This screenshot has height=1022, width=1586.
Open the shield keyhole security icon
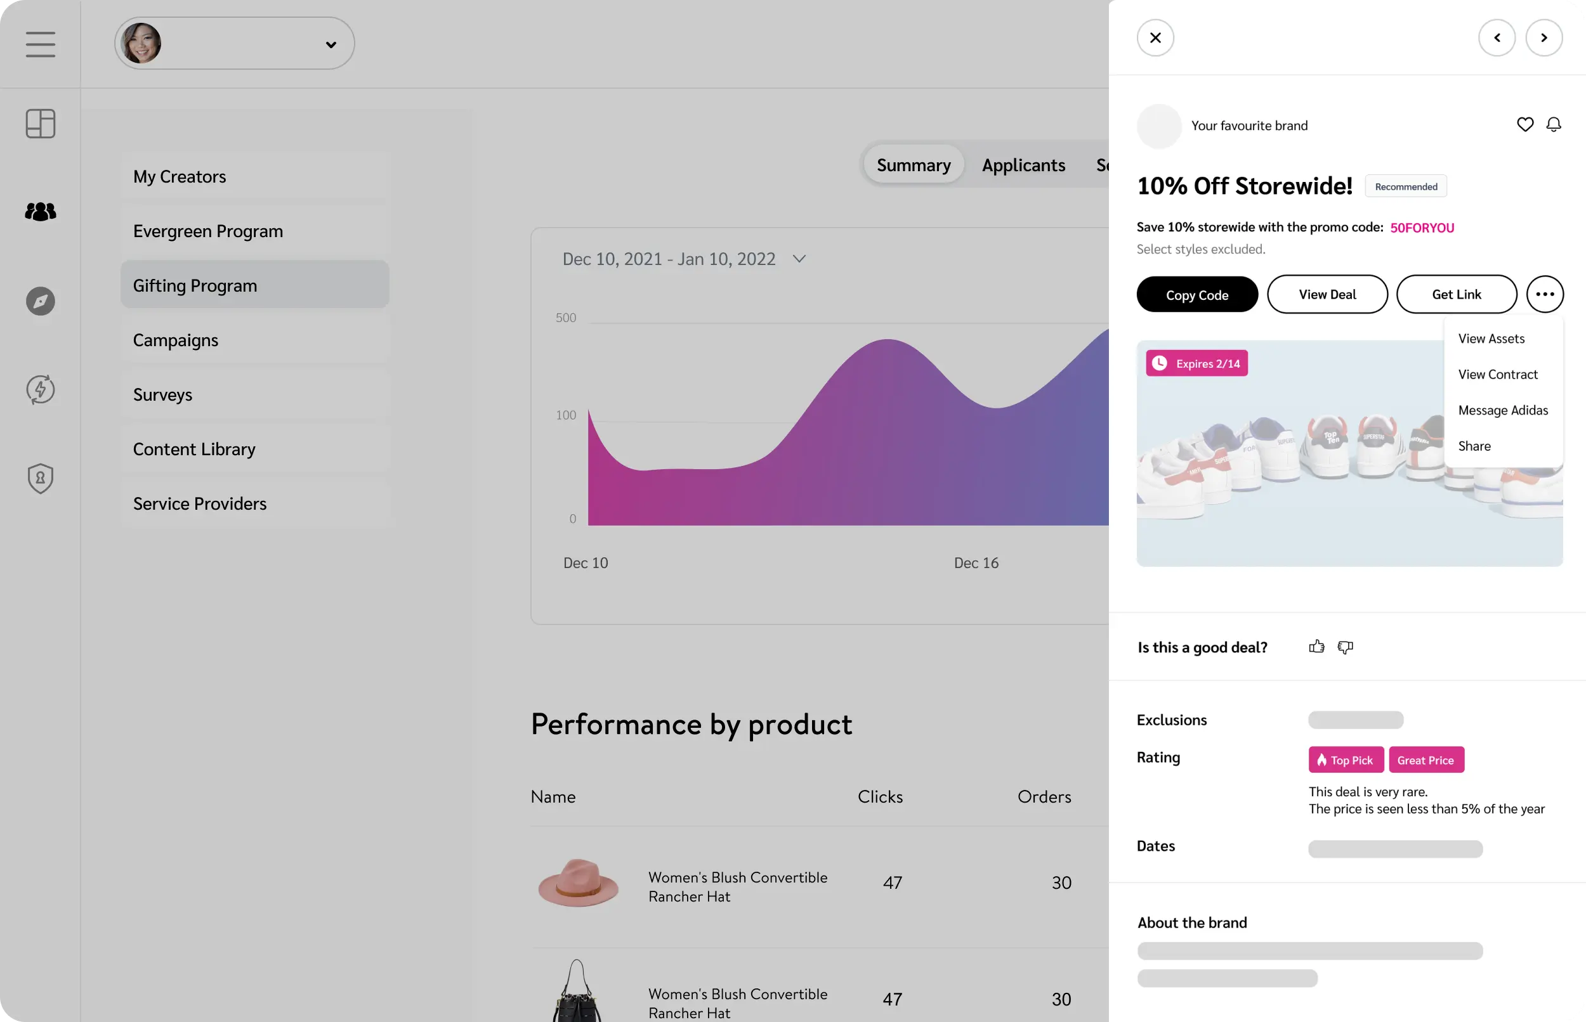[x=41, y=479]
